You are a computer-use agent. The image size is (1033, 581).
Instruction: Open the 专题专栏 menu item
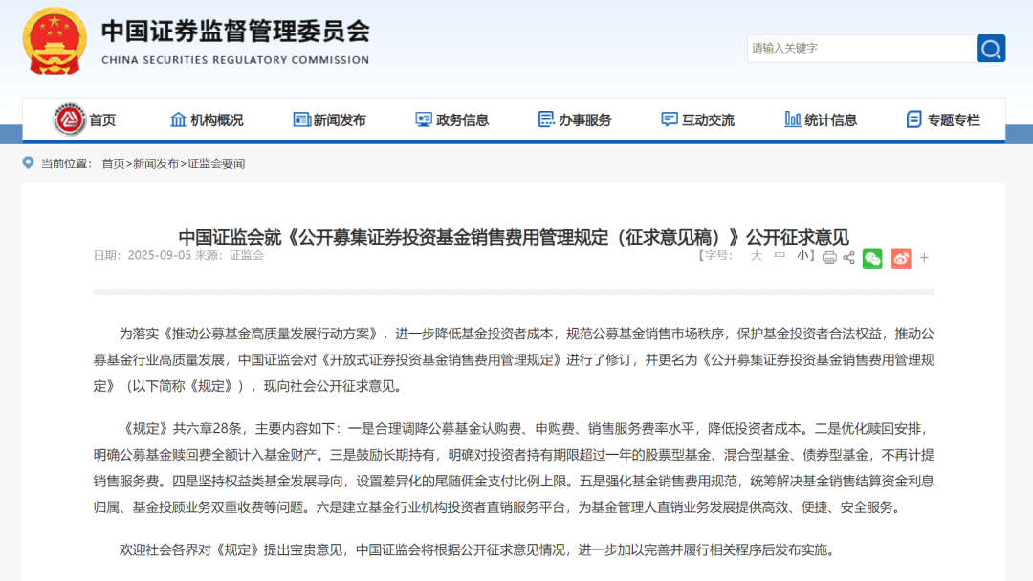point(954,119)
